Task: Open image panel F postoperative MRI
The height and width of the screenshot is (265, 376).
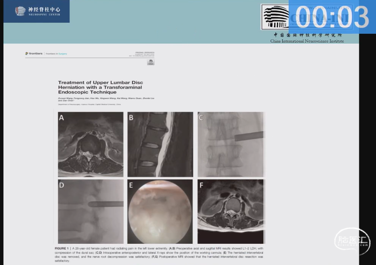Action: pos(231,212)
